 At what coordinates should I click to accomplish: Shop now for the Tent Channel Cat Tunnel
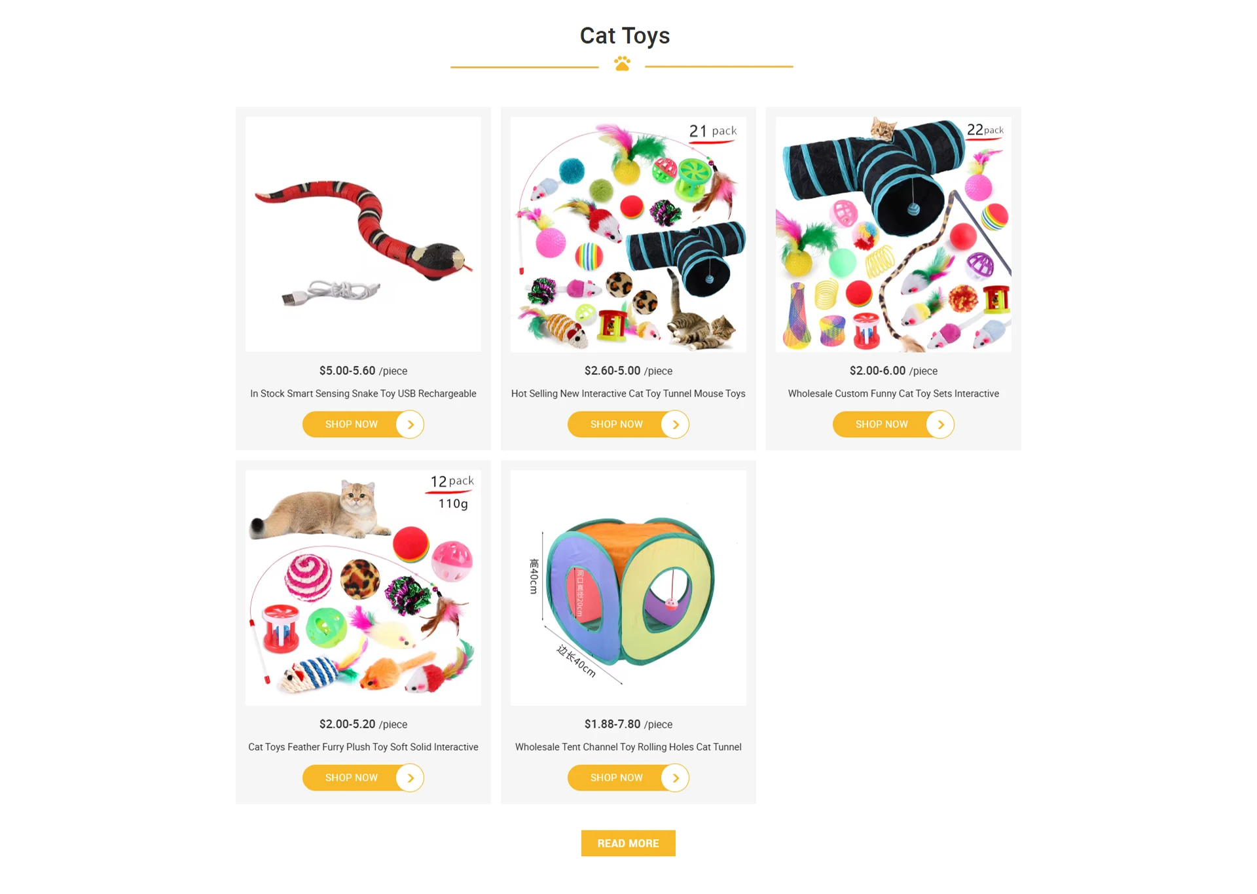point(628,778)
